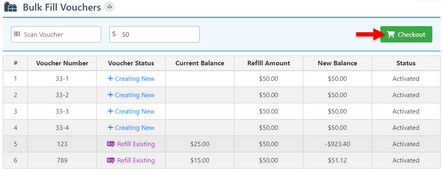Click the plus icon for voucher 33-3
The width and height of the screenshot is (443, 176).
(x=110, y=111)
